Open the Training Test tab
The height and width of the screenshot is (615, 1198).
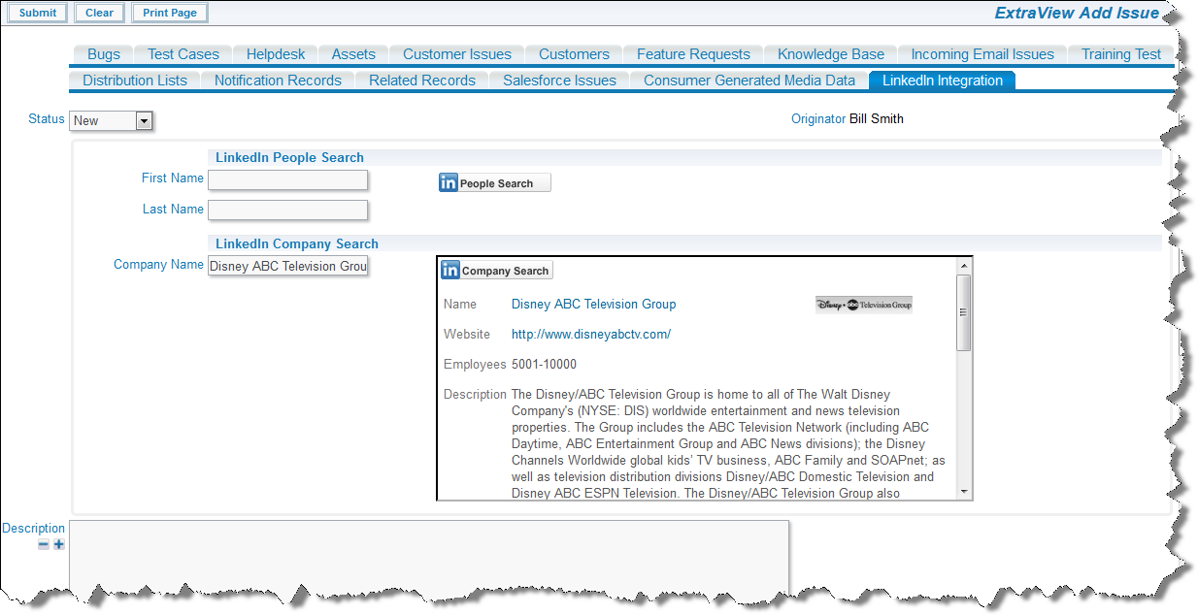coord(1121,54)
